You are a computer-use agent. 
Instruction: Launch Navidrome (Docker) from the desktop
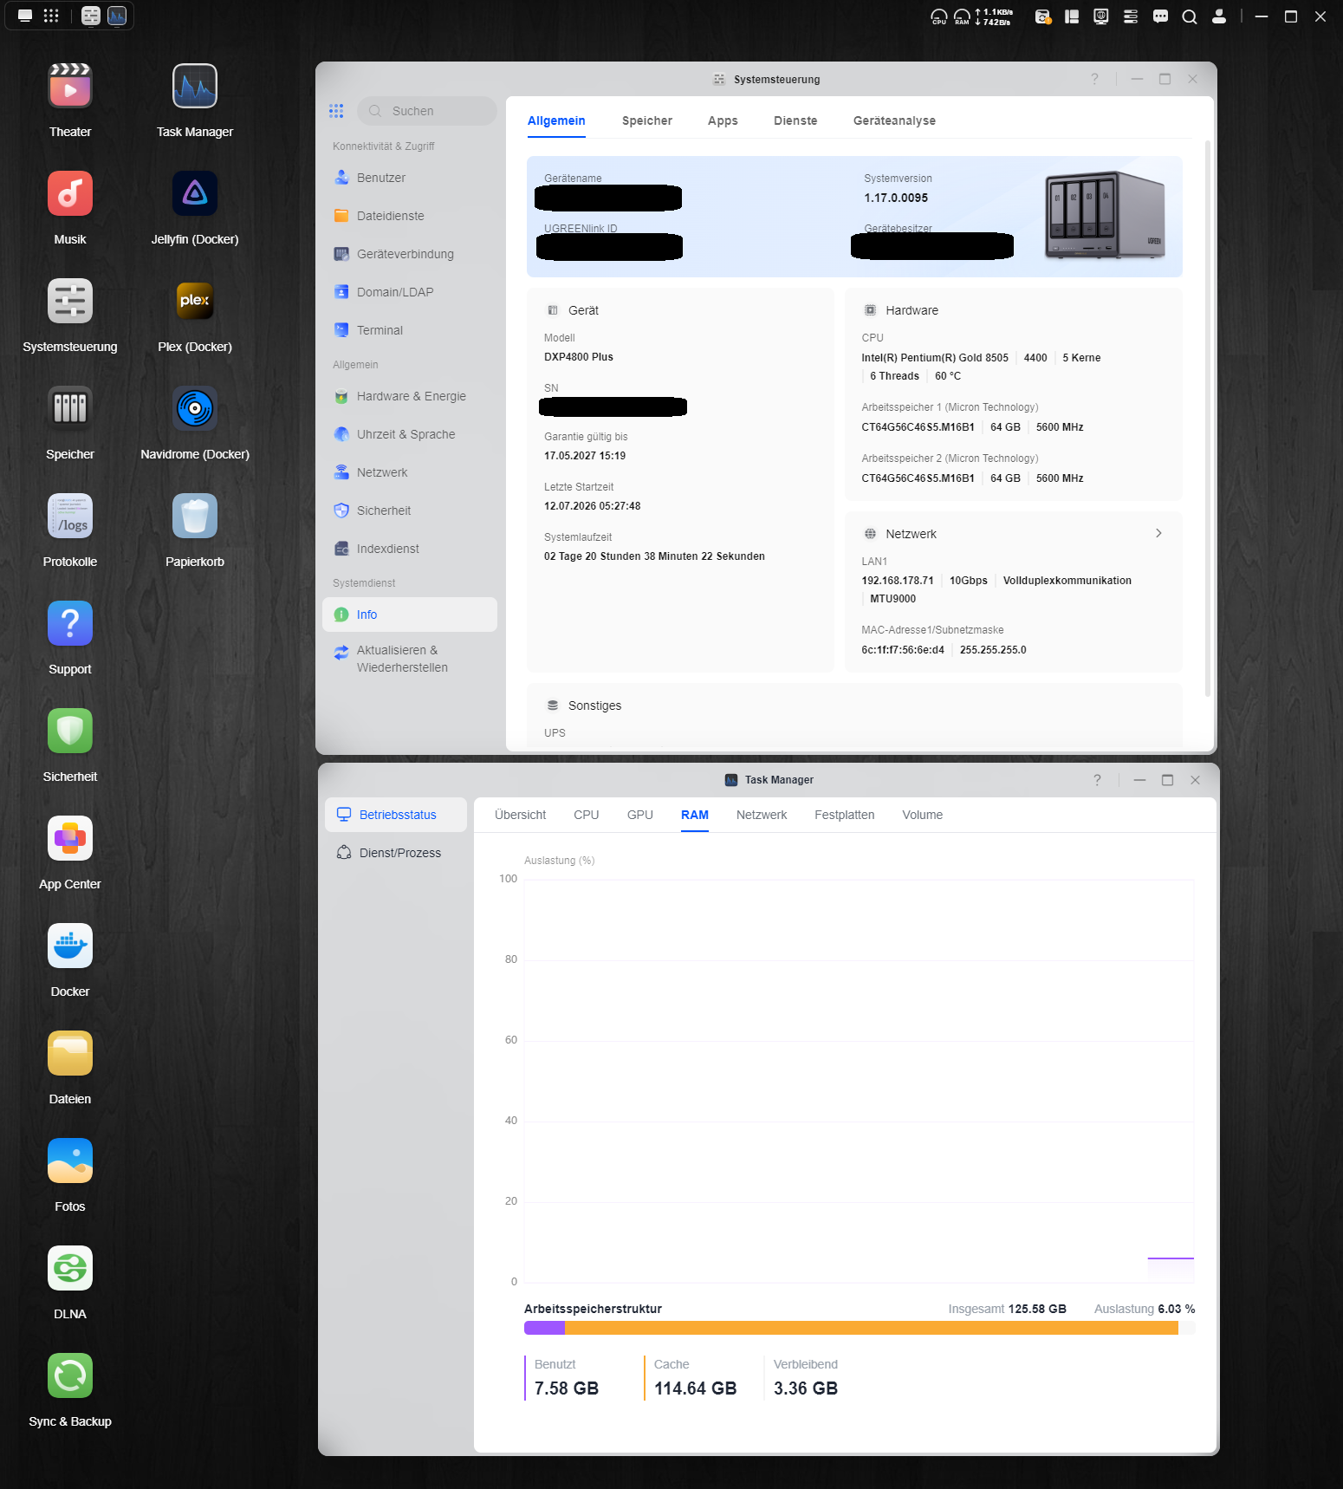tap(195, 408)
